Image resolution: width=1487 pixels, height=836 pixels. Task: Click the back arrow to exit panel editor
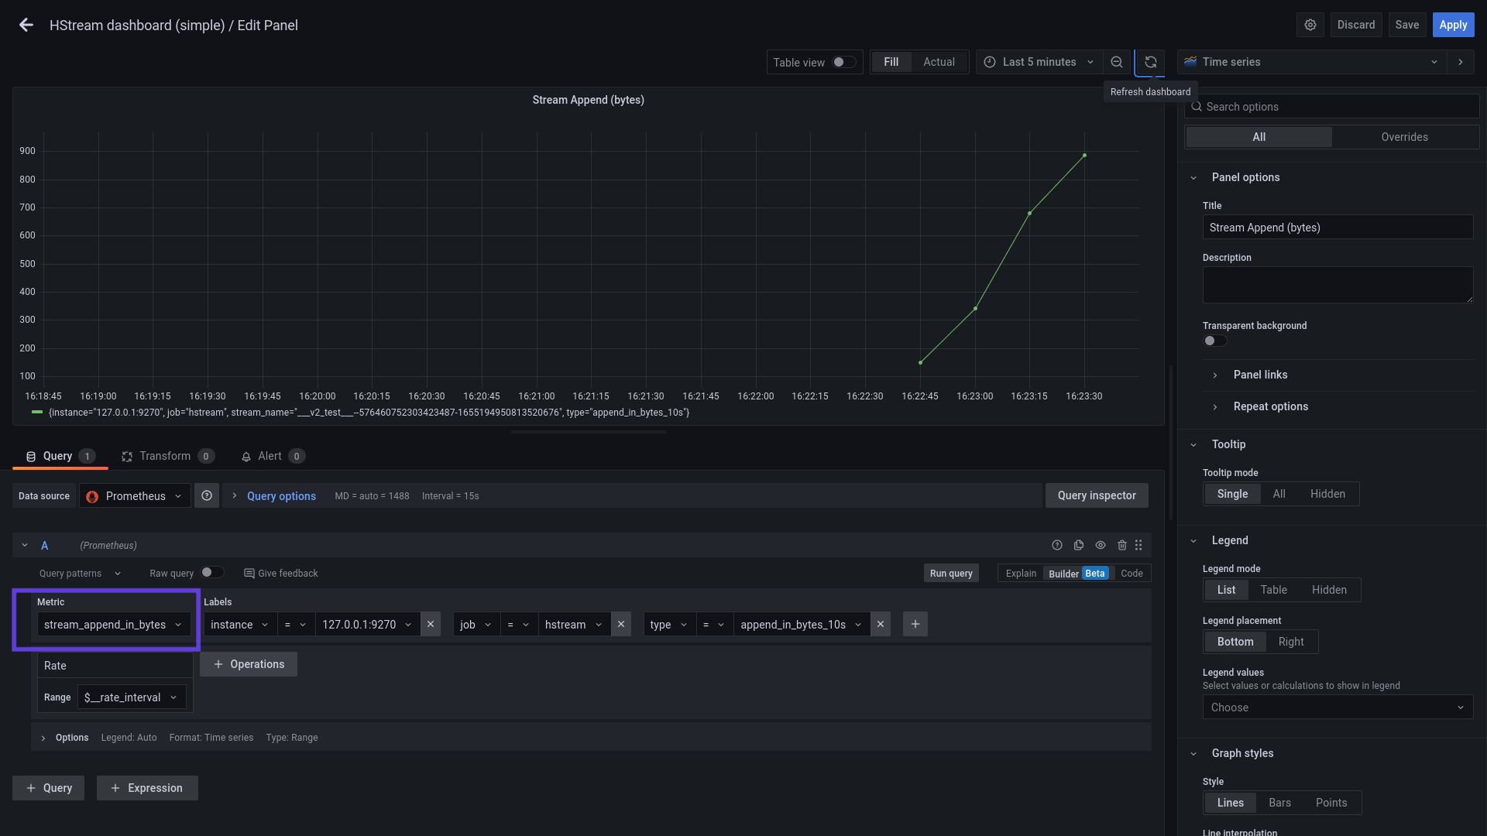point(26,25)
